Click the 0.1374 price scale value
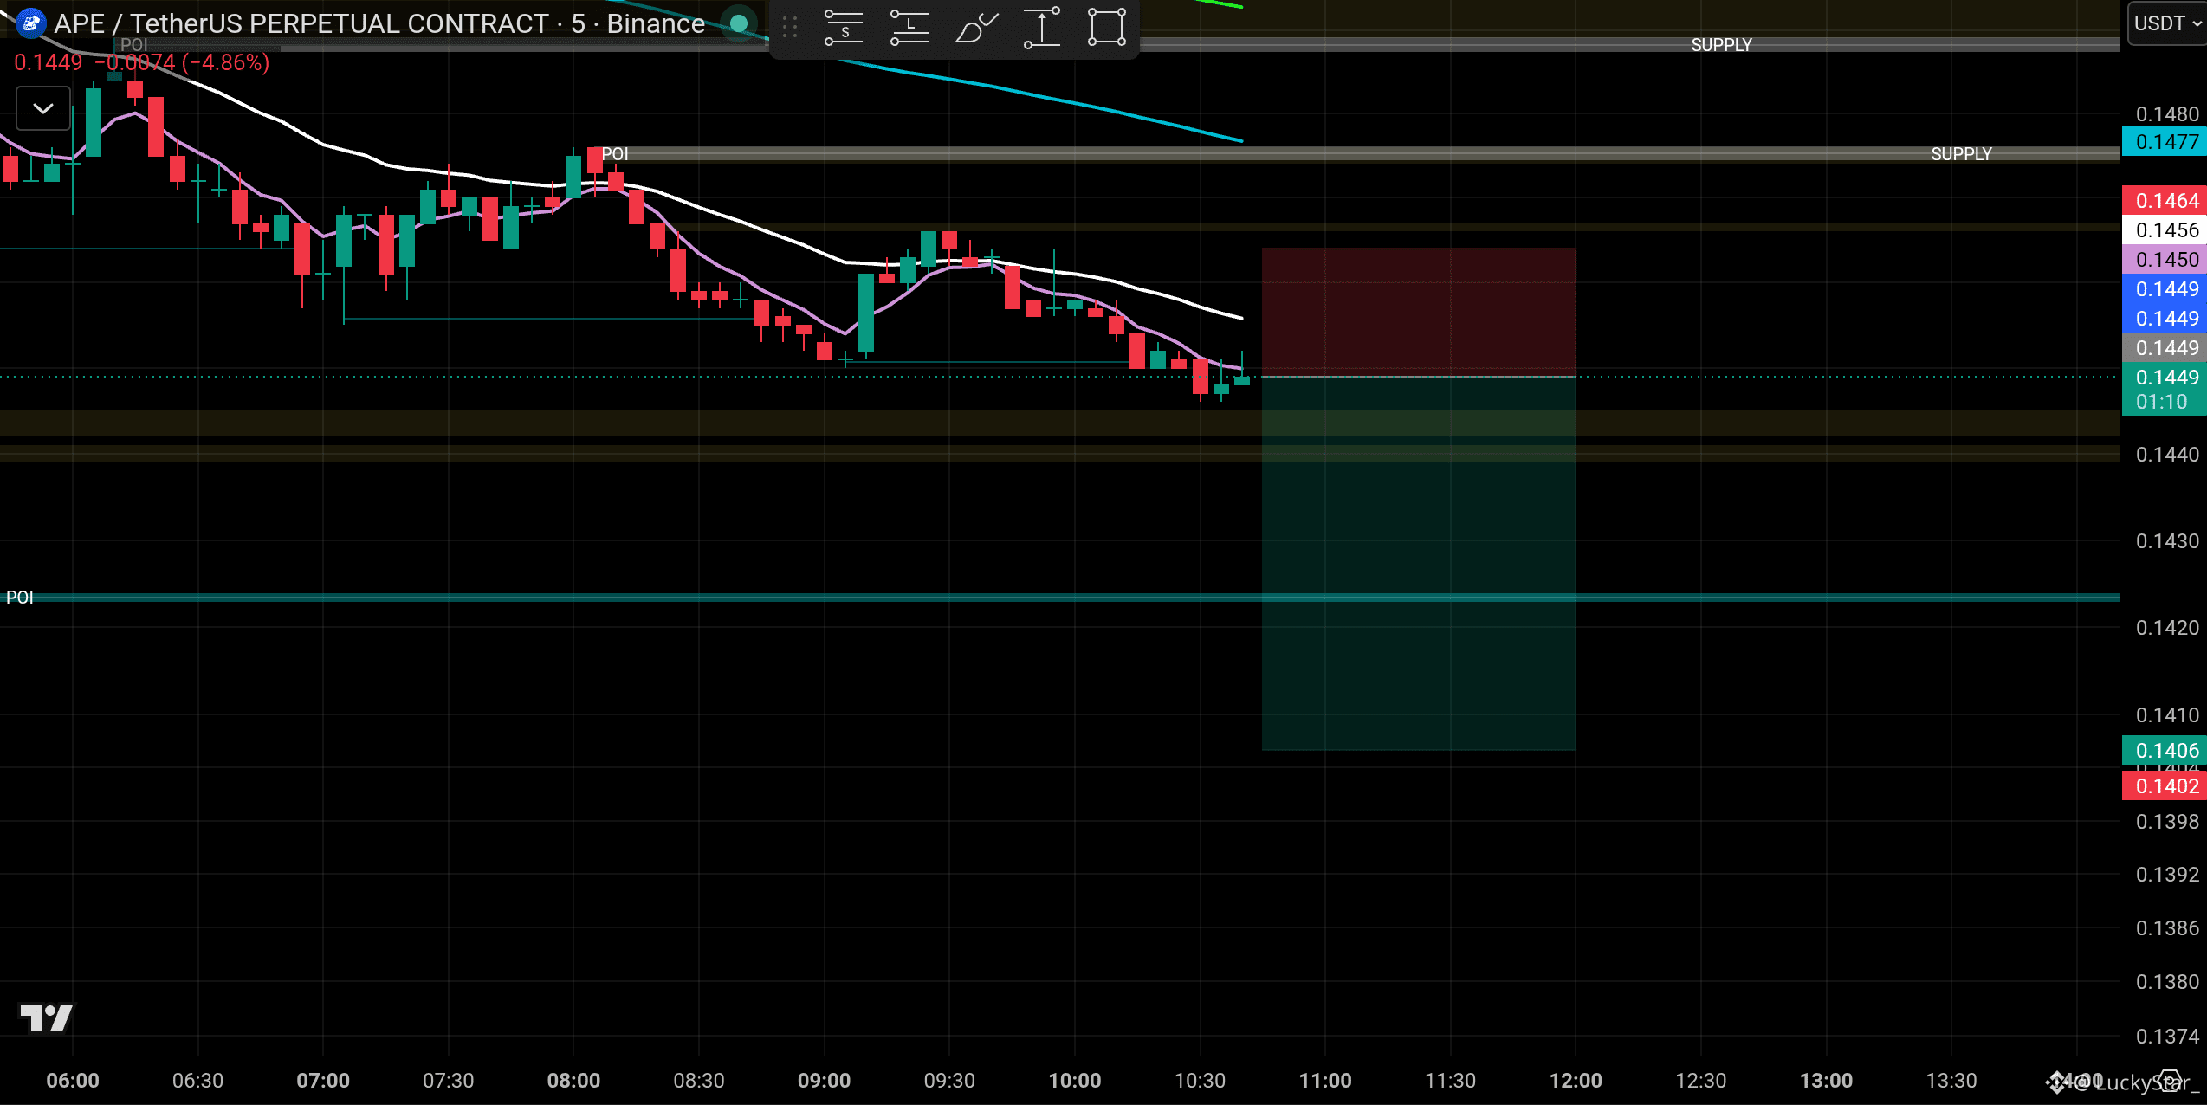This screenshot has width=2207, height=1105. click(2166, 1037)
